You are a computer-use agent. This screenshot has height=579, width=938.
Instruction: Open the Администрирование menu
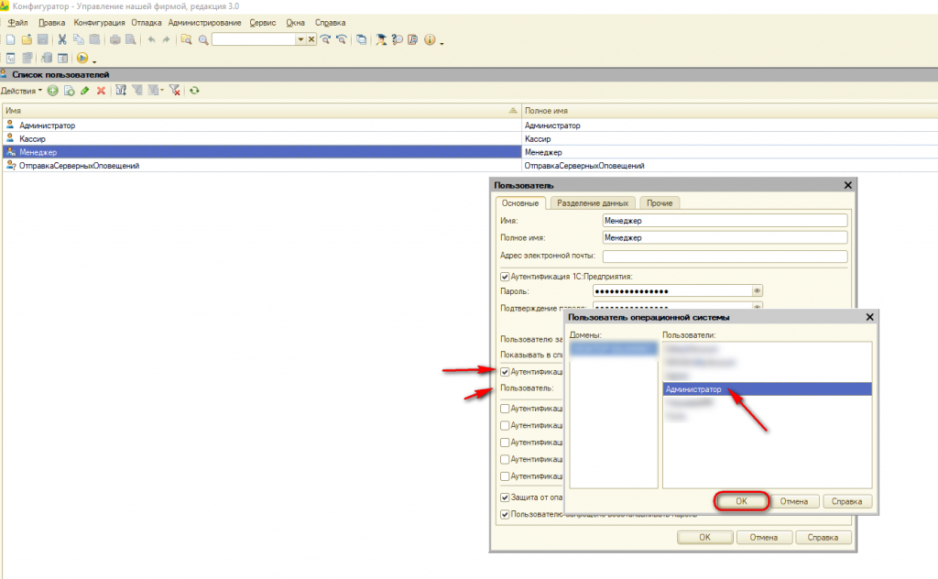(204, 23)
